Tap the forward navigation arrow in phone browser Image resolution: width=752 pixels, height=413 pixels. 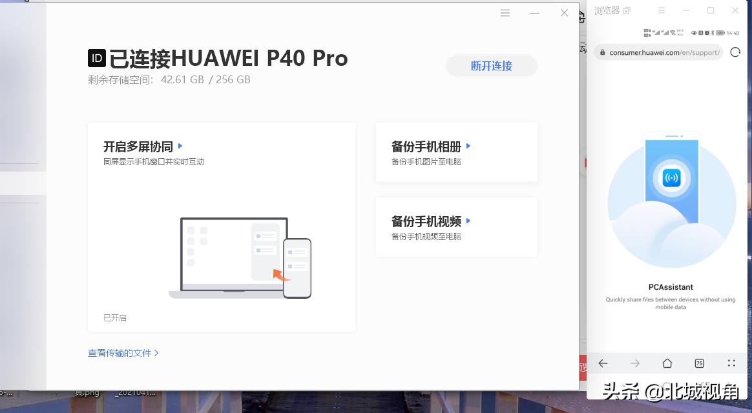[x=635, y=363]
